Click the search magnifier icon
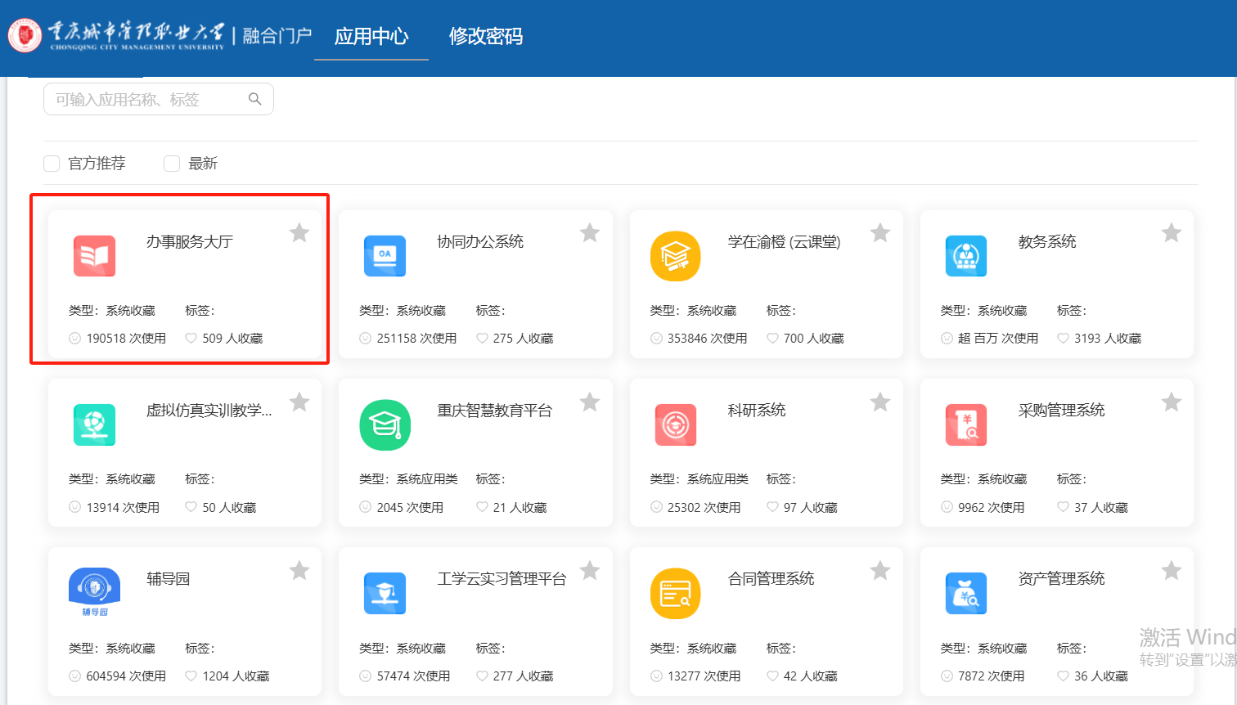This screenshot has width=1237, height=705. pyautogui.click(x=255, y=99)
